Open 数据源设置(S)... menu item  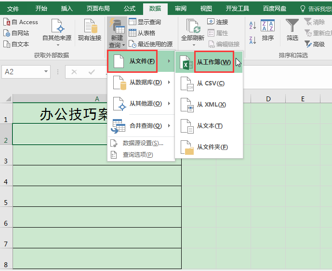tap(141, 143)
